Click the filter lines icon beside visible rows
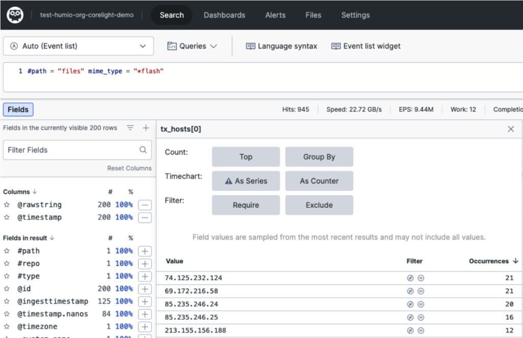 (130, 128)
